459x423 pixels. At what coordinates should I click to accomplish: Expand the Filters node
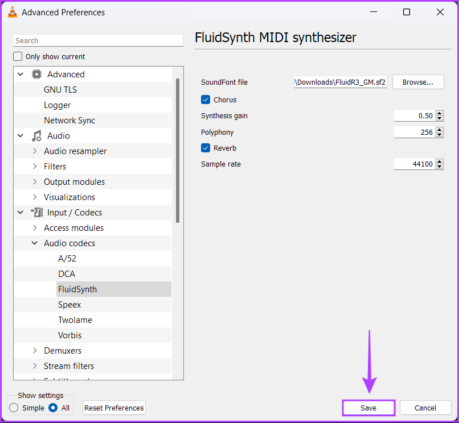pyautogui.click(x=35, y=167)
